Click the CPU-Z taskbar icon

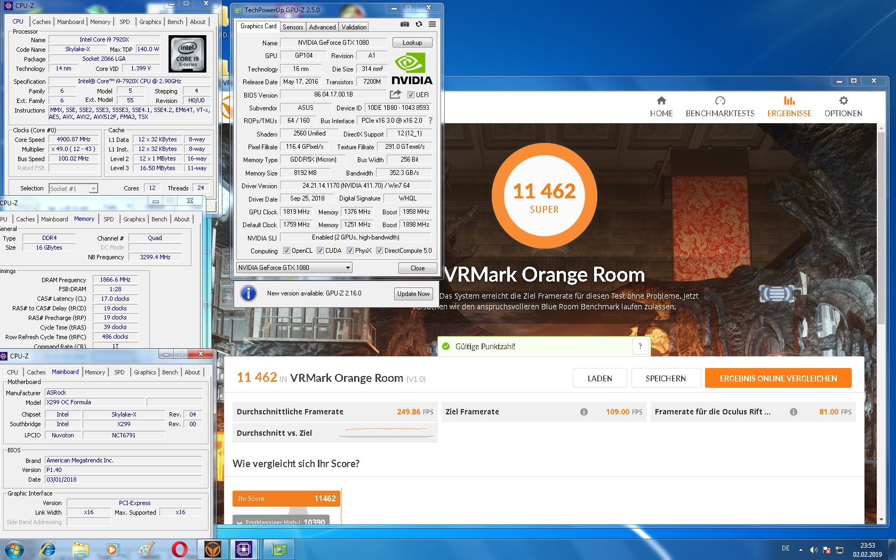pyautogui.click(x=244, y=549)
